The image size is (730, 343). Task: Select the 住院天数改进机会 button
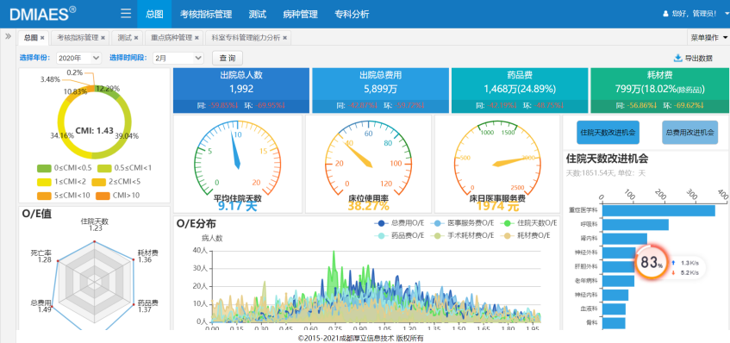tap(608, 133)
